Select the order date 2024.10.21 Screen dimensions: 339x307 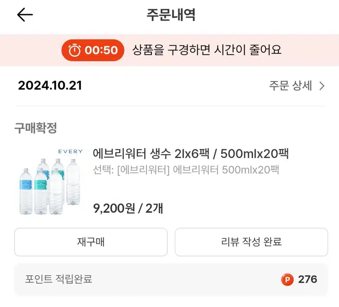coord(50,85)
